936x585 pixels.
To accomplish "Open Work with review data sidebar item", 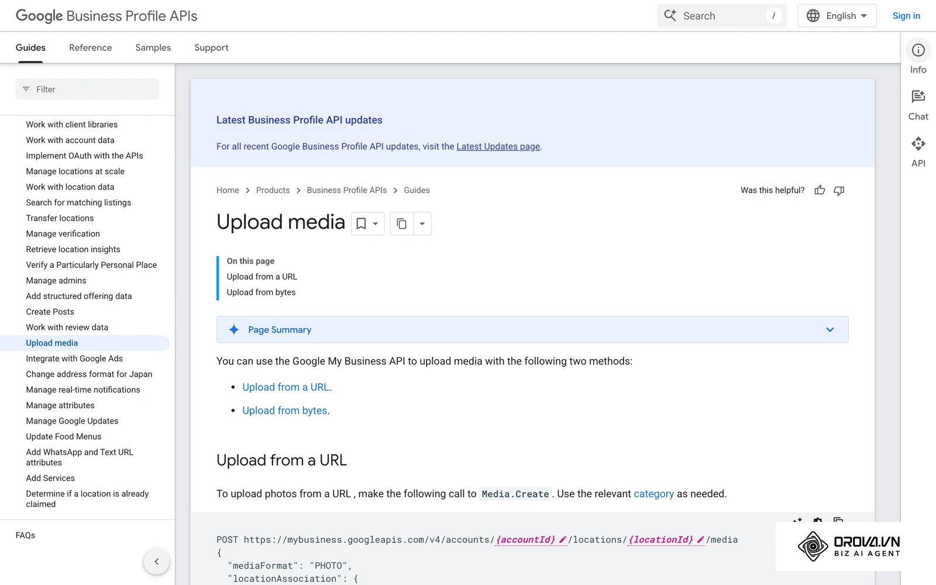I will coord(67,328).
